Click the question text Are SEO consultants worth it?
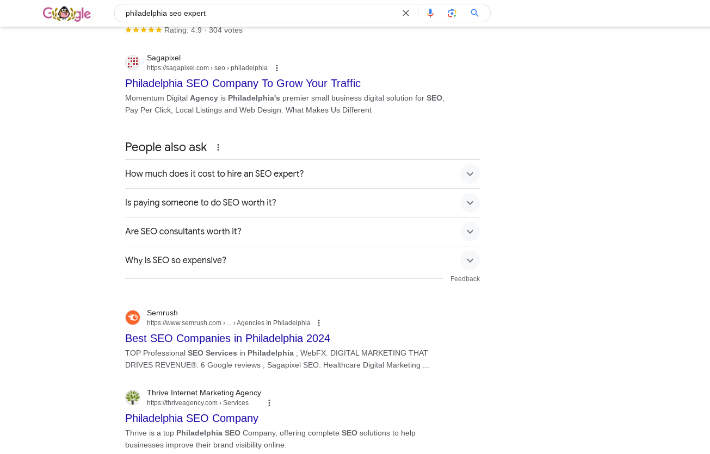This screenshot has height=454, width=710. pyautogui.click(x=183, y=232)
